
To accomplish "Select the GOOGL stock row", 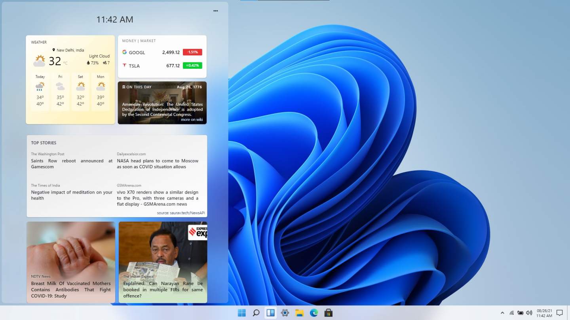I will coord(162,52).
